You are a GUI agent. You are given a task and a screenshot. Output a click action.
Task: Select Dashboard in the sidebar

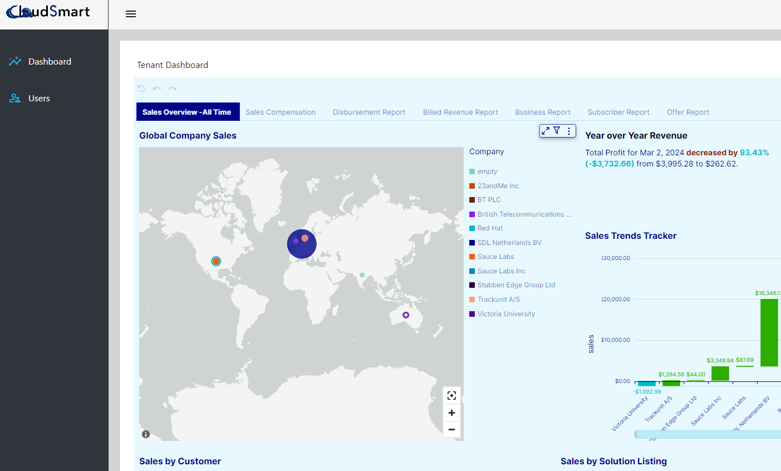[x=50, y=61]
